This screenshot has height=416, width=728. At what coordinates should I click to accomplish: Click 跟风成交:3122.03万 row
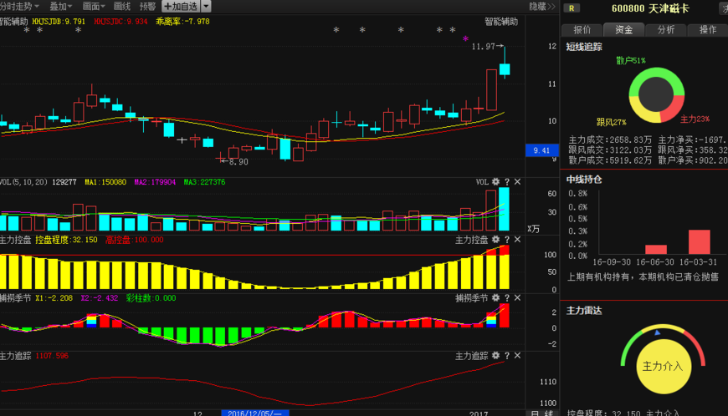point(610,150)
